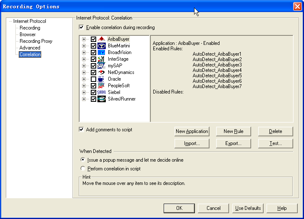Select Issue a popup message radio option

83,160
